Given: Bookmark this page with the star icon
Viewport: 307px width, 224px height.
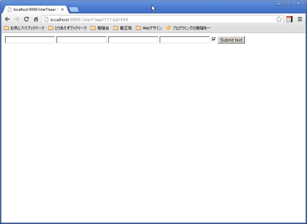Looking at the screenshot, I should [x=279, y=19].
